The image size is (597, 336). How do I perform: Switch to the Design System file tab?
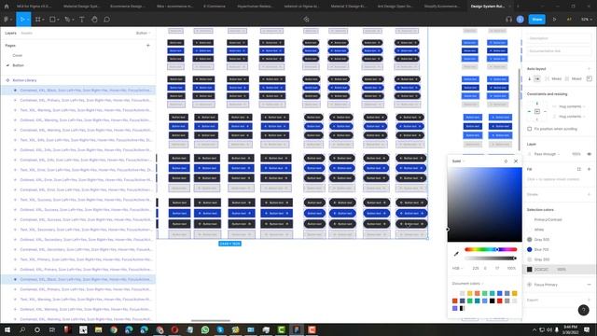click(488, 7)
